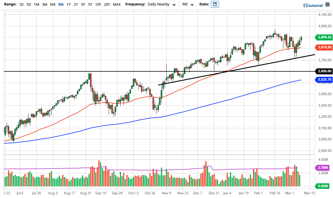The height and width of the screenshot is (198, 333).
Task: Click the black 3600.00 horizontal line label
Action: pyautogui.click(x=324, y=71)
